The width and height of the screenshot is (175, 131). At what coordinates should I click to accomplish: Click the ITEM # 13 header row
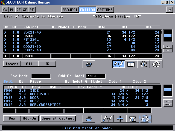tap(78, 87)
